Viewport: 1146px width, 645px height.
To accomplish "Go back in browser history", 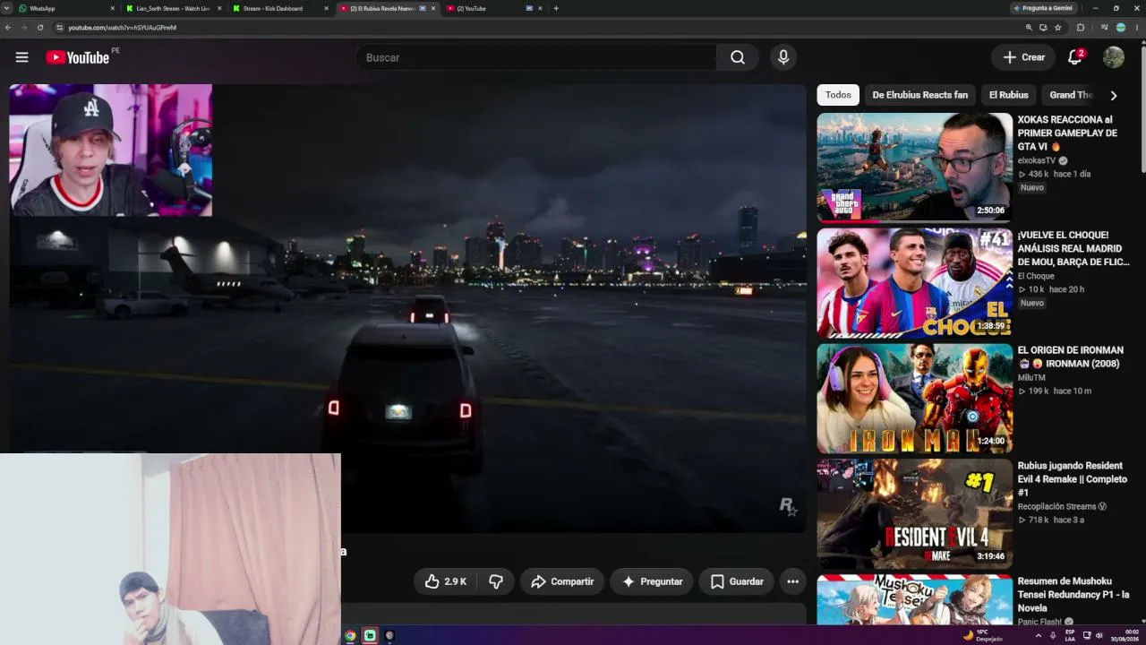I will pyautogui.click(x=8, y=28).
